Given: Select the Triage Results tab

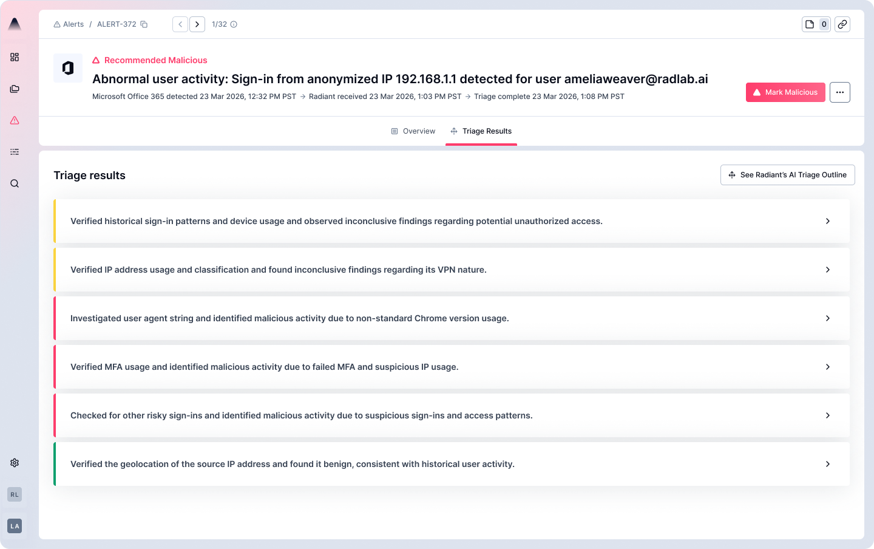Looking at the screenshot, I should [481, 131].
